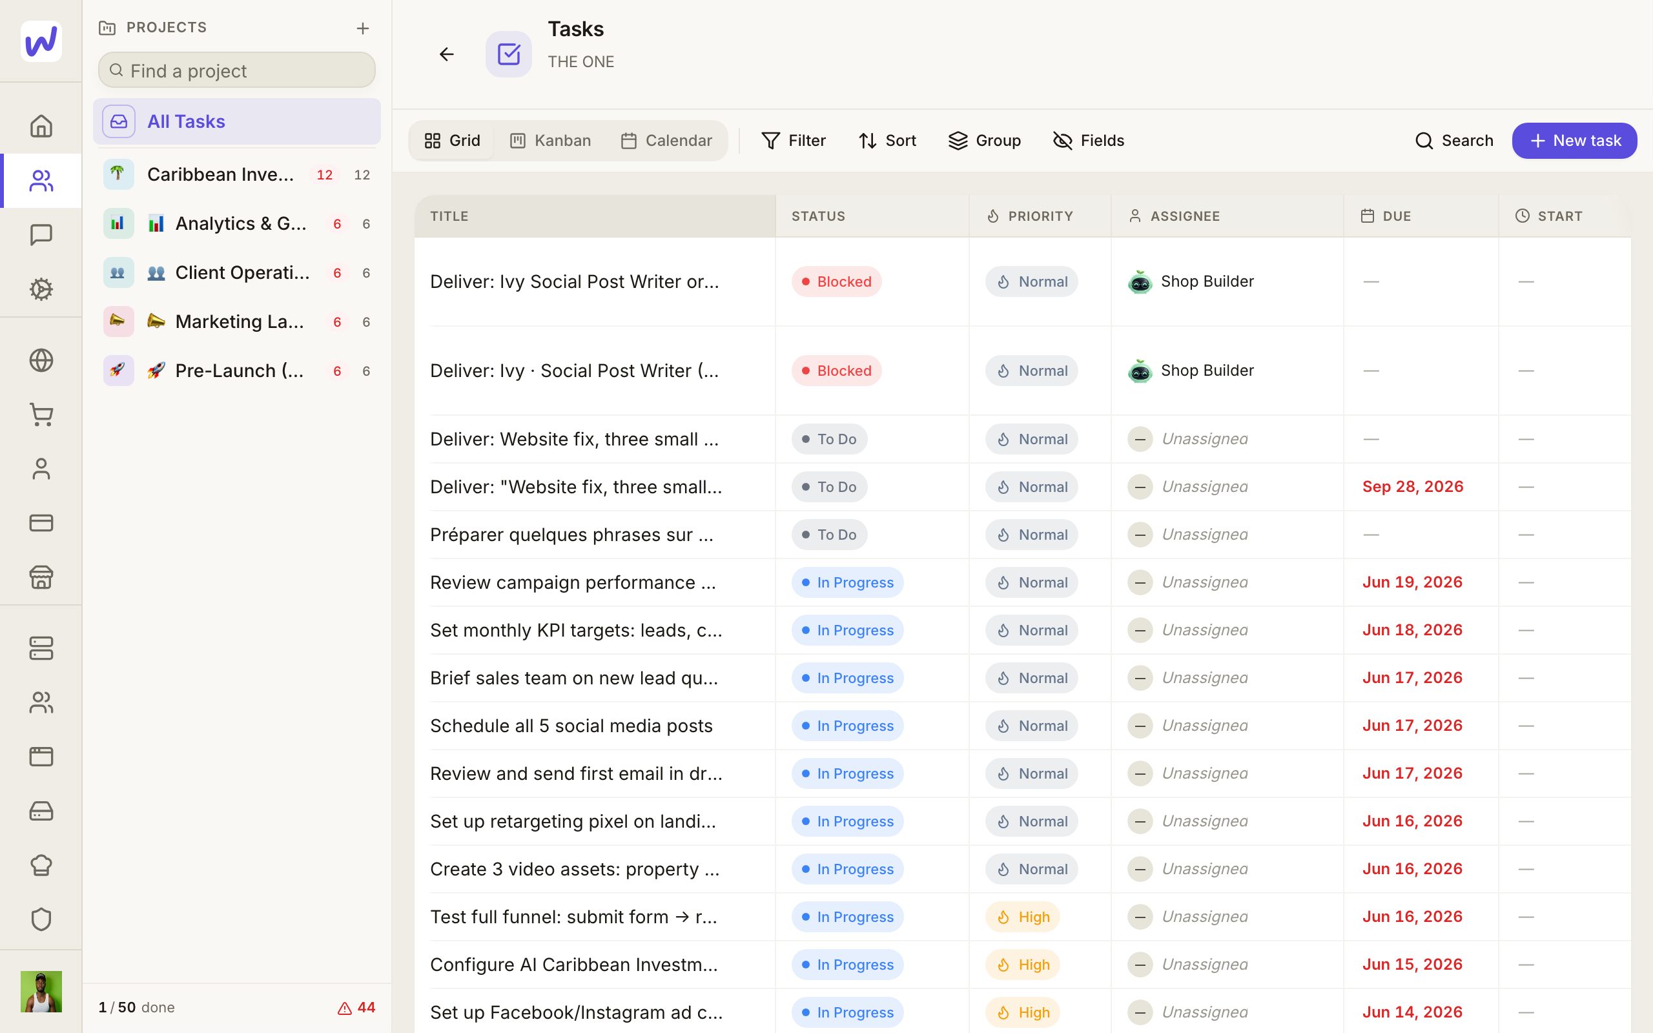Add a new project with plus icon
The height and width of the screenshot is (1033, 1653).
pos(363,28)
